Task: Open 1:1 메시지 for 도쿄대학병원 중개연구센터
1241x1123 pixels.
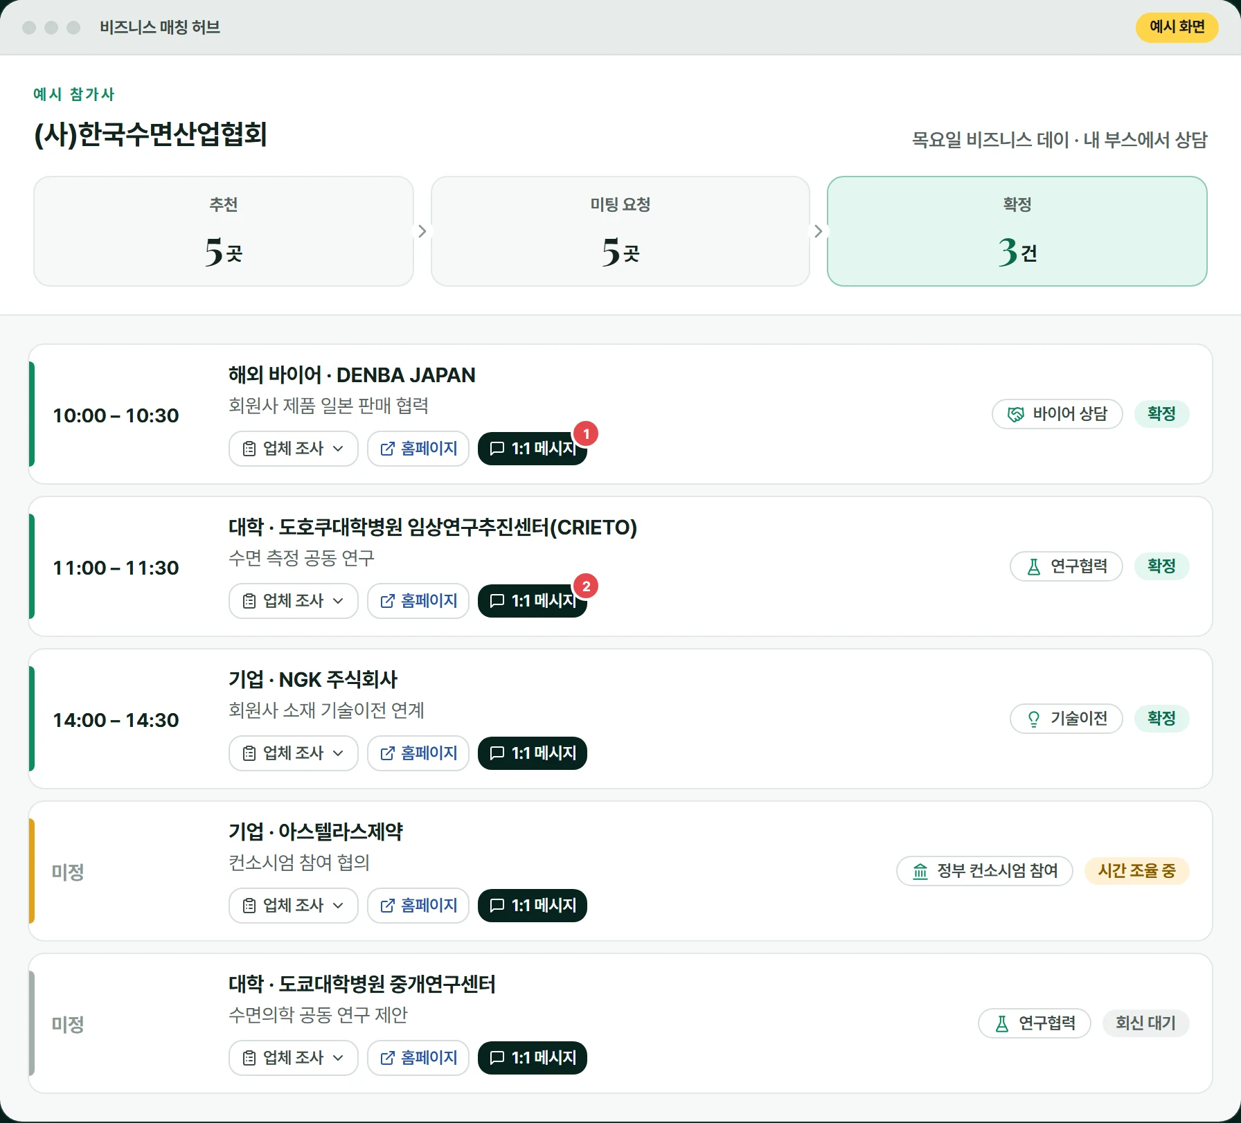Action: pyautogui.click(x=532, y=1058)
